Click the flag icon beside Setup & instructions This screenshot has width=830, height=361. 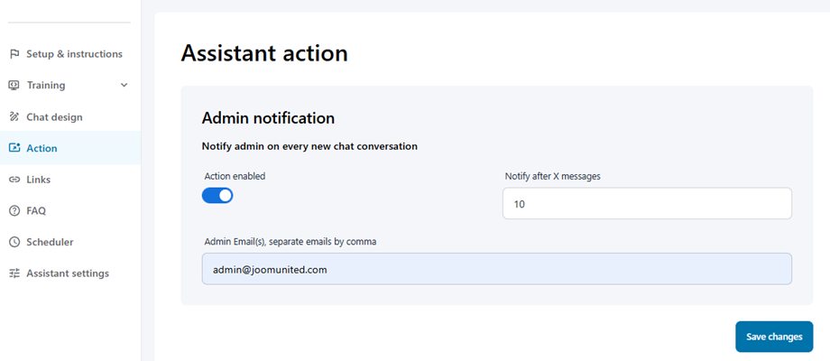tap(14, 54)
